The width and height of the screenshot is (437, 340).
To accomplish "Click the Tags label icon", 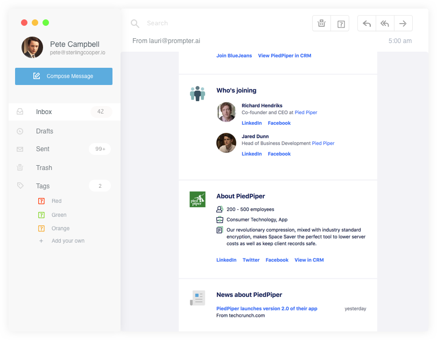I will [x=20, y=185].
